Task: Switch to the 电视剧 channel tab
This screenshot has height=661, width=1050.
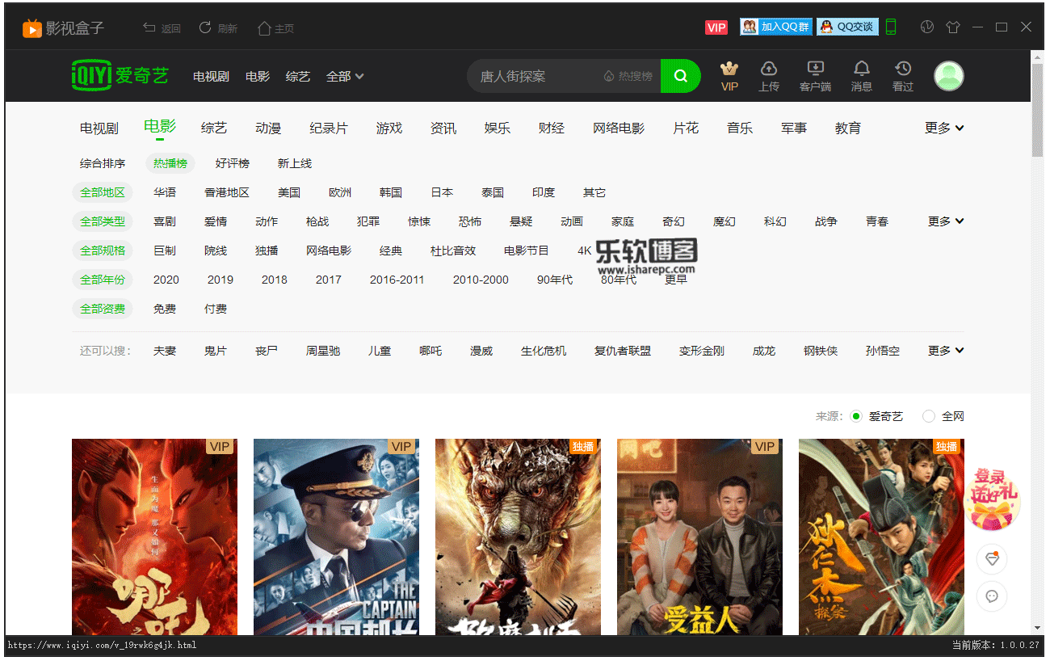Action: click(99, 128)
